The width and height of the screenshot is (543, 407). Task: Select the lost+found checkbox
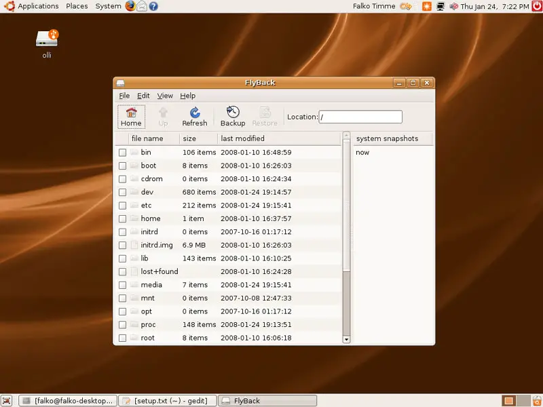(x=122, y=272)
